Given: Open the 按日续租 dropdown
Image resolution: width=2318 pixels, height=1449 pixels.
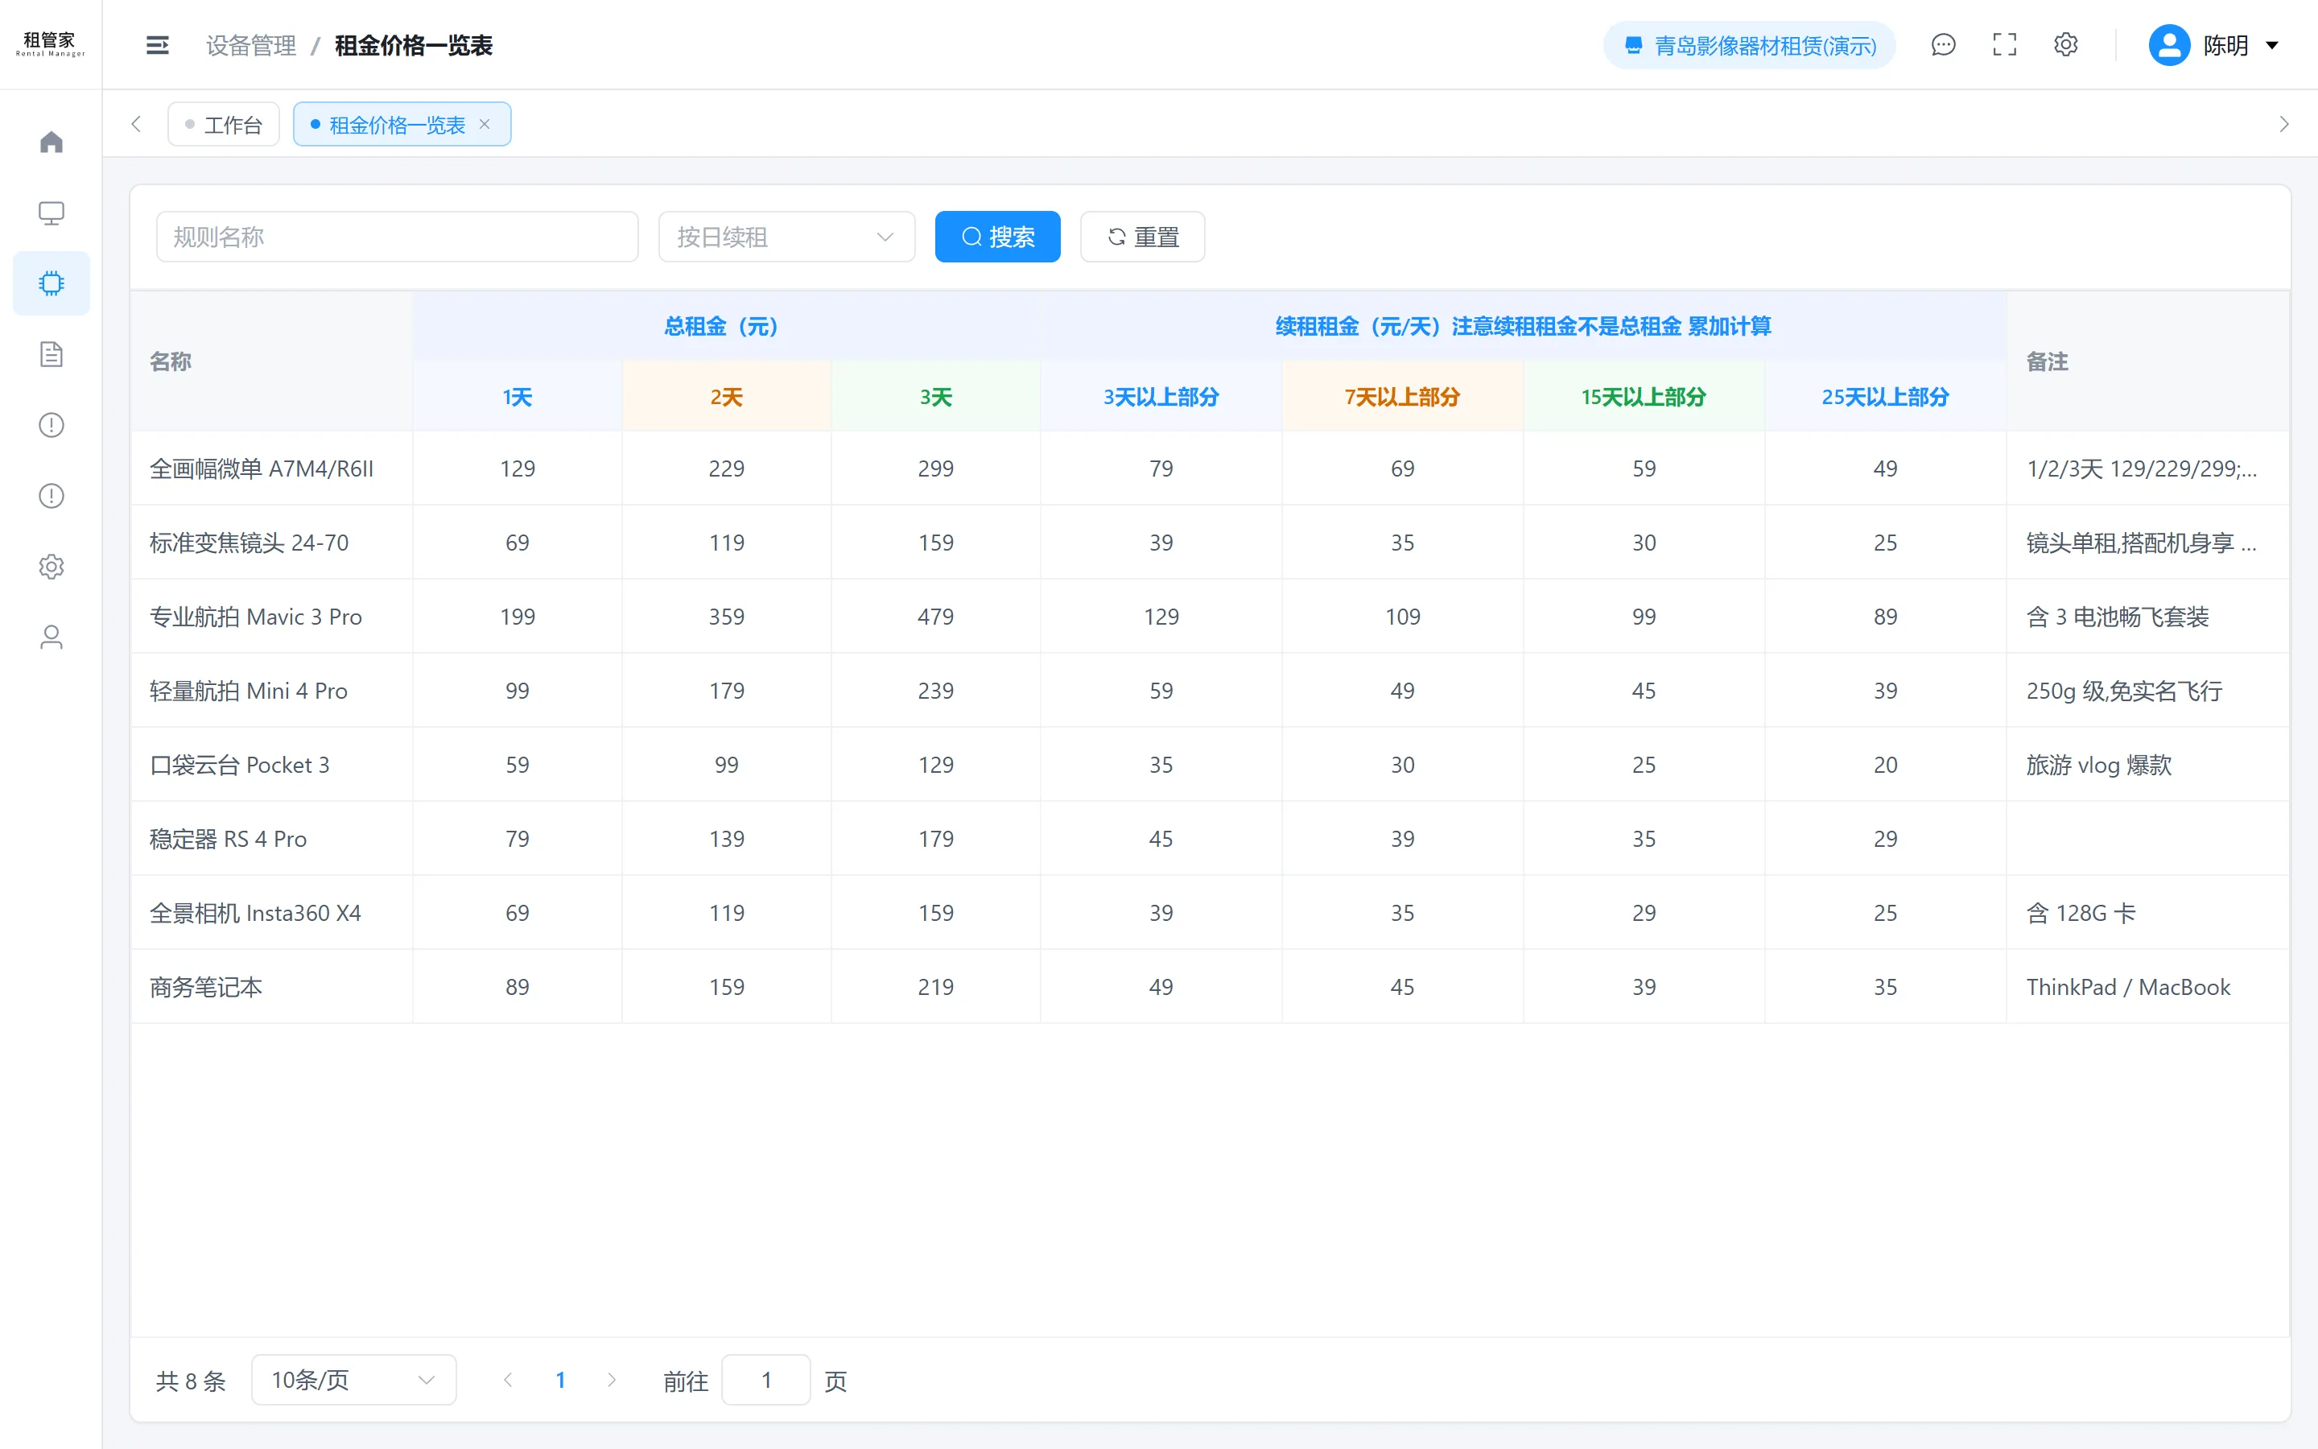Looking at the screenshot, I should pyautogui.click(x=786, y=237).
